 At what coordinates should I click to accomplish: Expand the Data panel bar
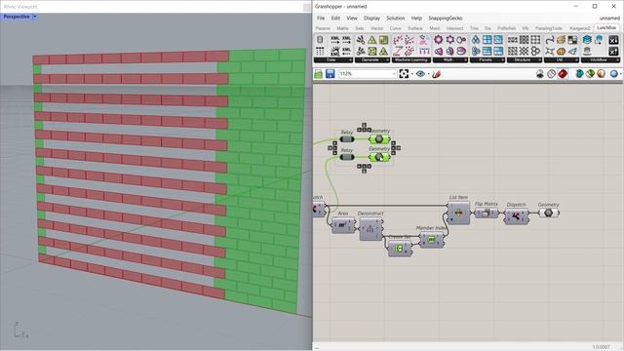(333, 60)
